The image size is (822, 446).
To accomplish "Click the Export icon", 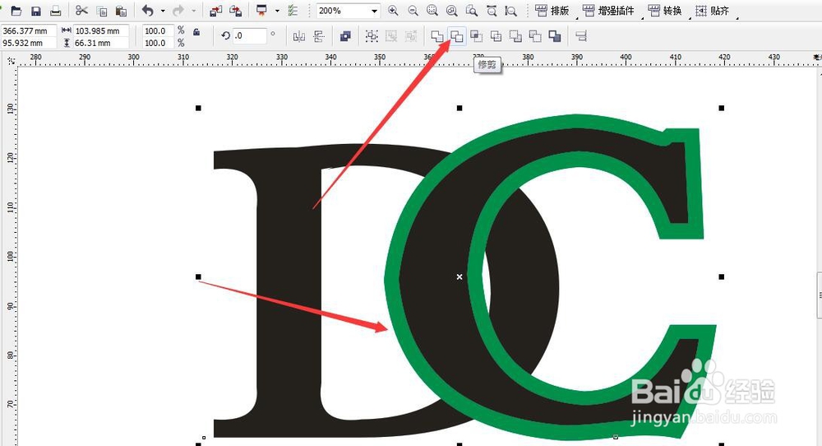I will [236, 11].
